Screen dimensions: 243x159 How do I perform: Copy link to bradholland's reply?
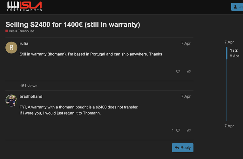point(189,130)
